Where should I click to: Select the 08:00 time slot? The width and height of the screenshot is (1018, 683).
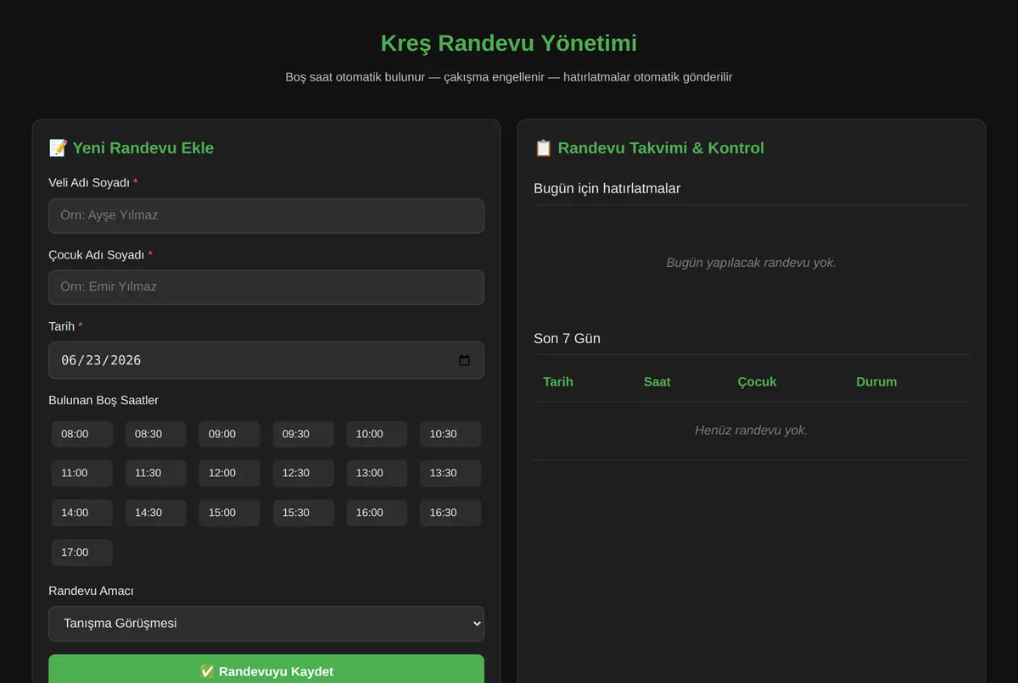click(81, 434)
